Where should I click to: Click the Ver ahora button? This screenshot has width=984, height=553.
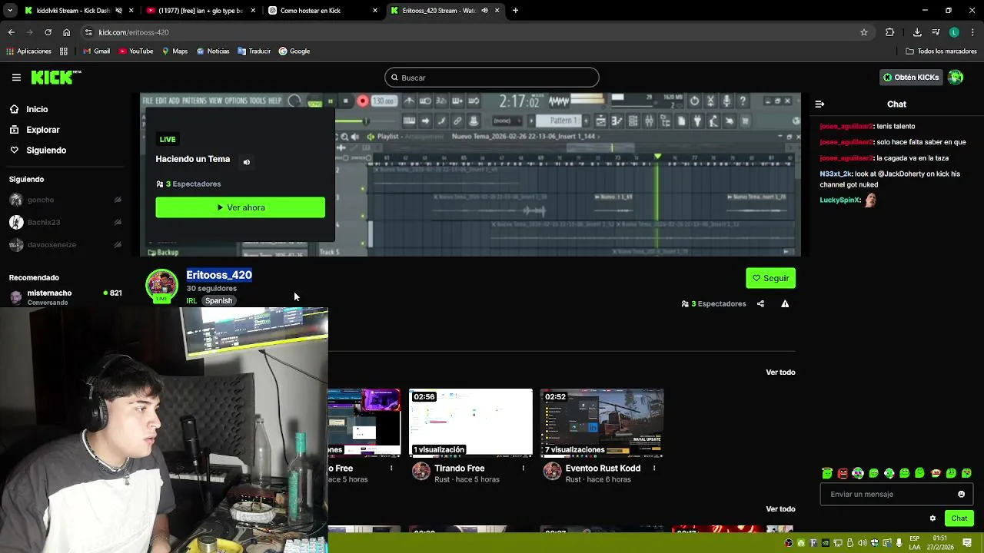tap(240, 207)
